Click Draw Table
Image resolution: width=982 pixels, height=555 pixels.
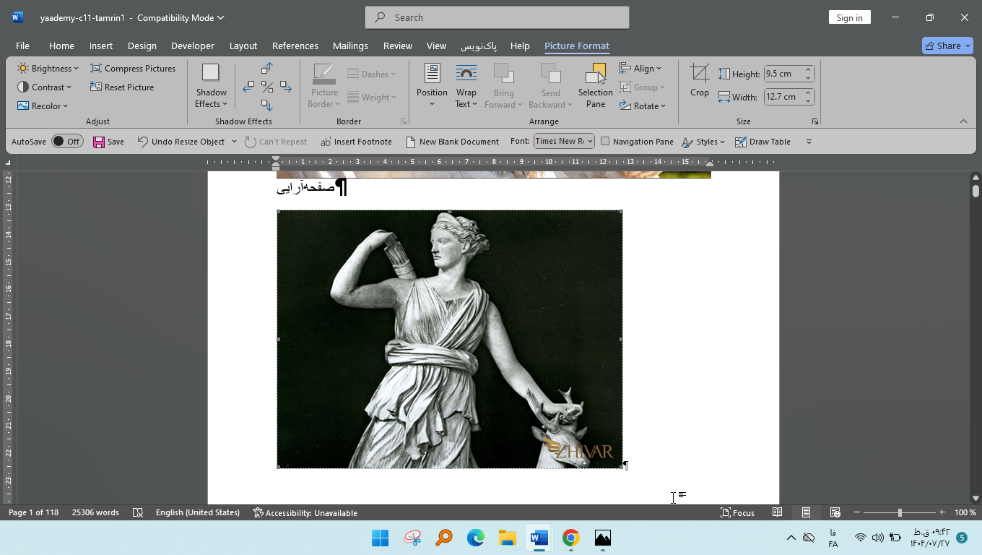click(x=762, y=142)
